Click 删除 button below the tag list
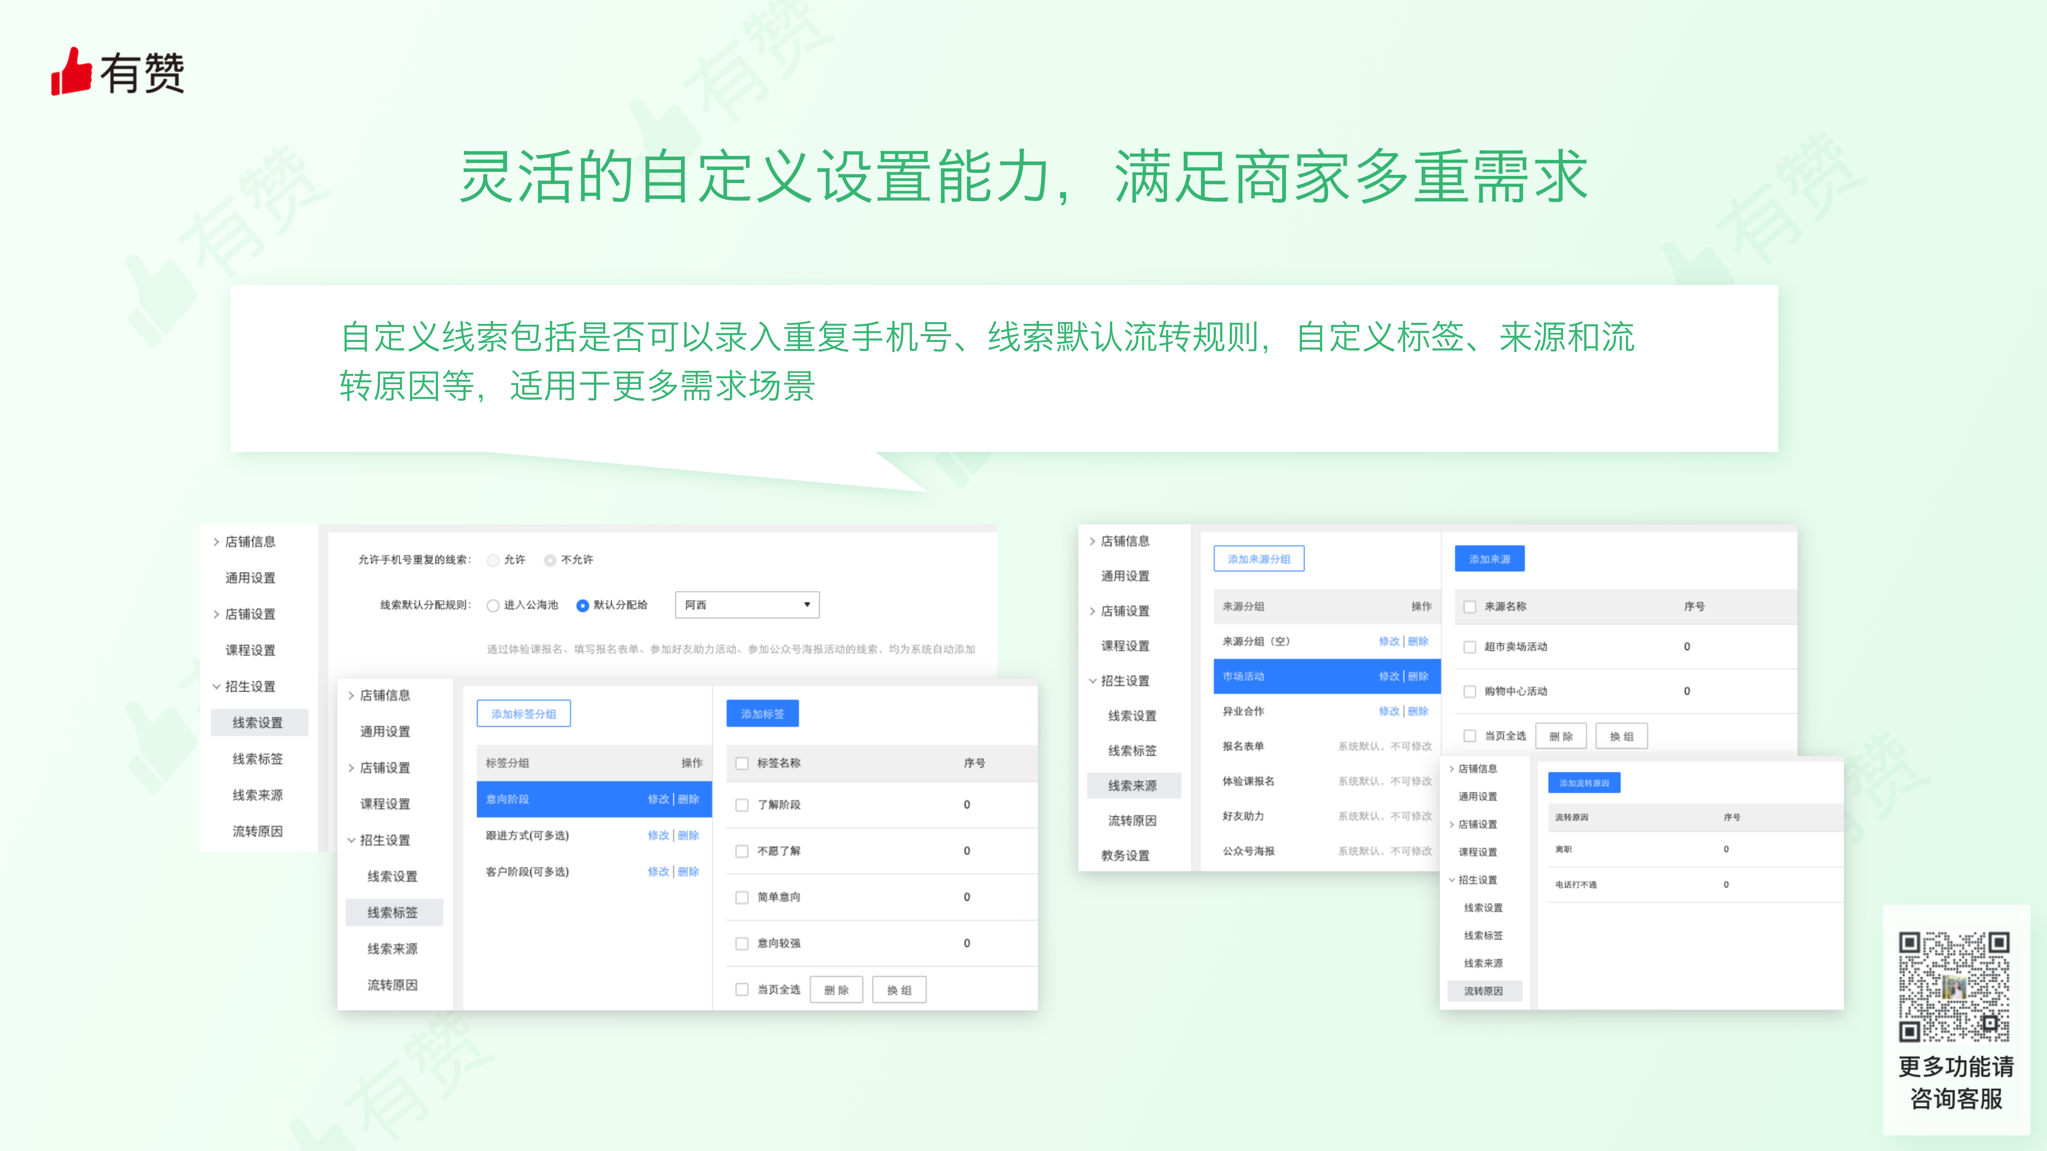Screen dimensions: 2047x1151 coord(836,990)
